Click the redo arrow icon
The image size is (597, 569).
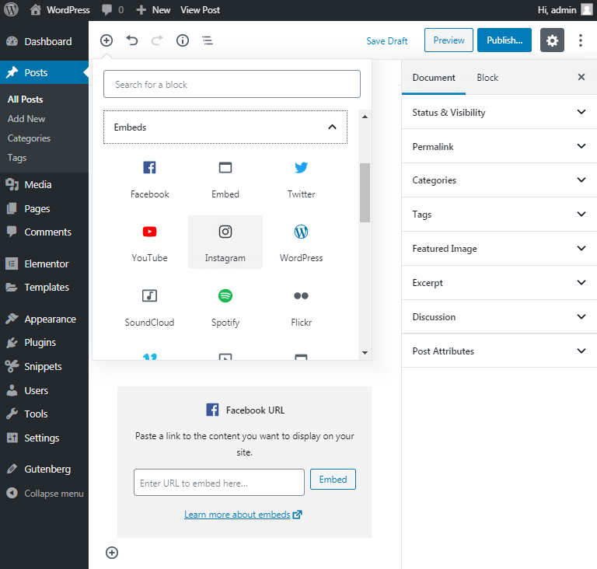point(157,40)
